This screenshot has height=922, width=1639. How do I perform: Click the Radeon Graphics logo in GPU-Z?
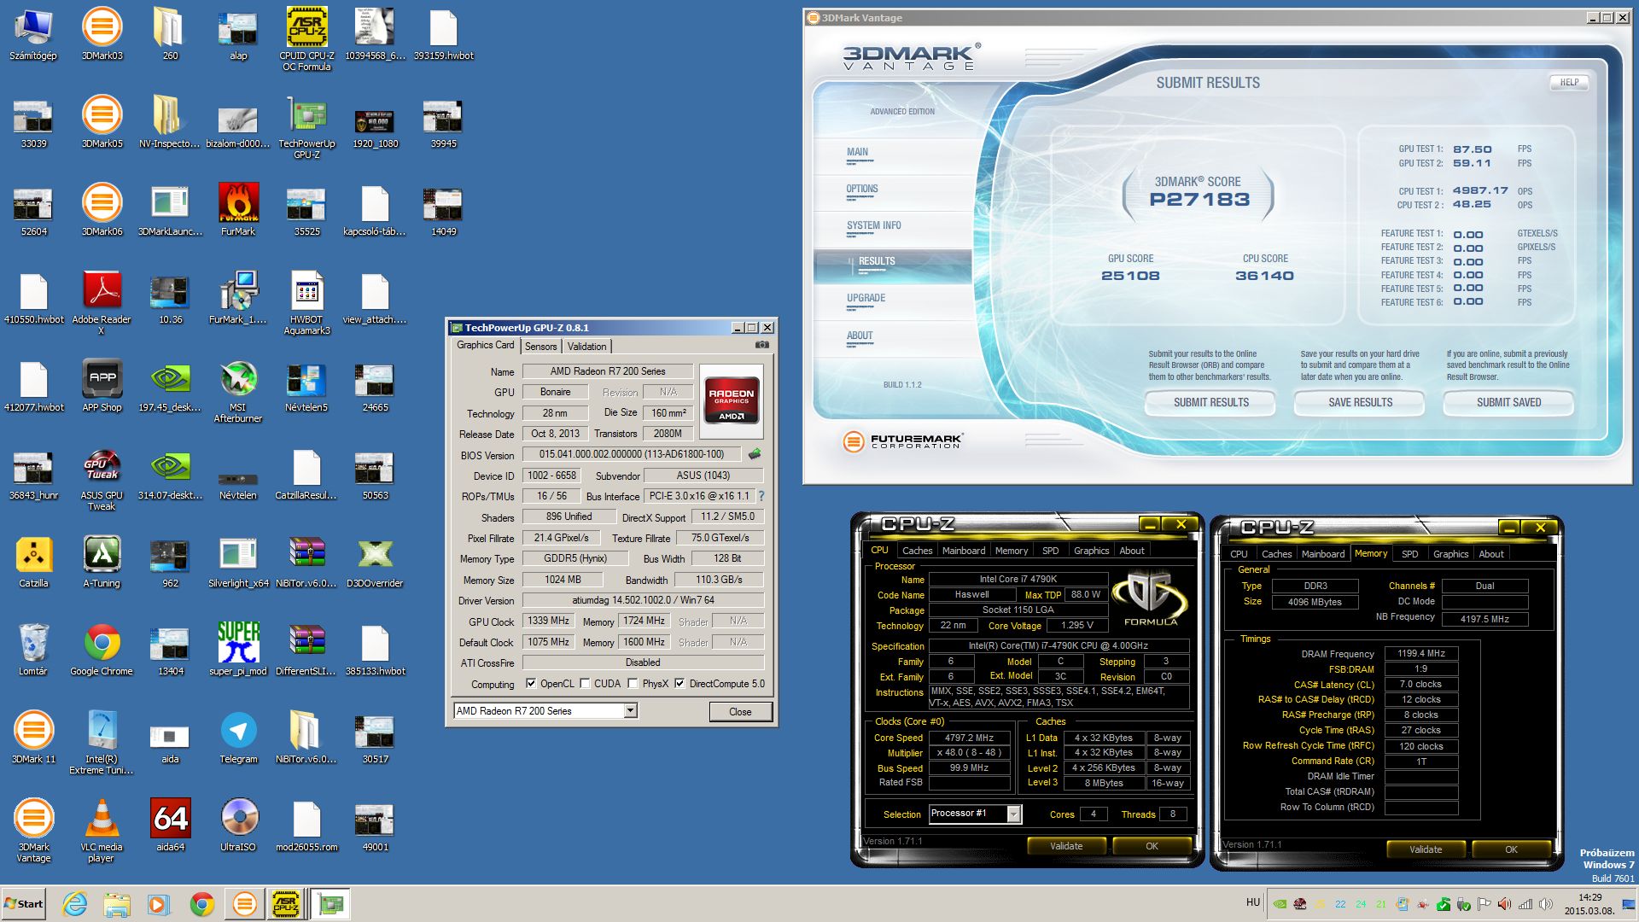pos(731,401)
